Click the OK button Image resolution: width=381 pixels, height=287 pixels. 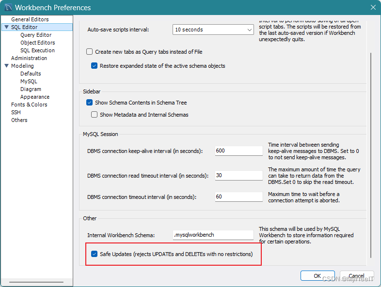tap(317, 276)
